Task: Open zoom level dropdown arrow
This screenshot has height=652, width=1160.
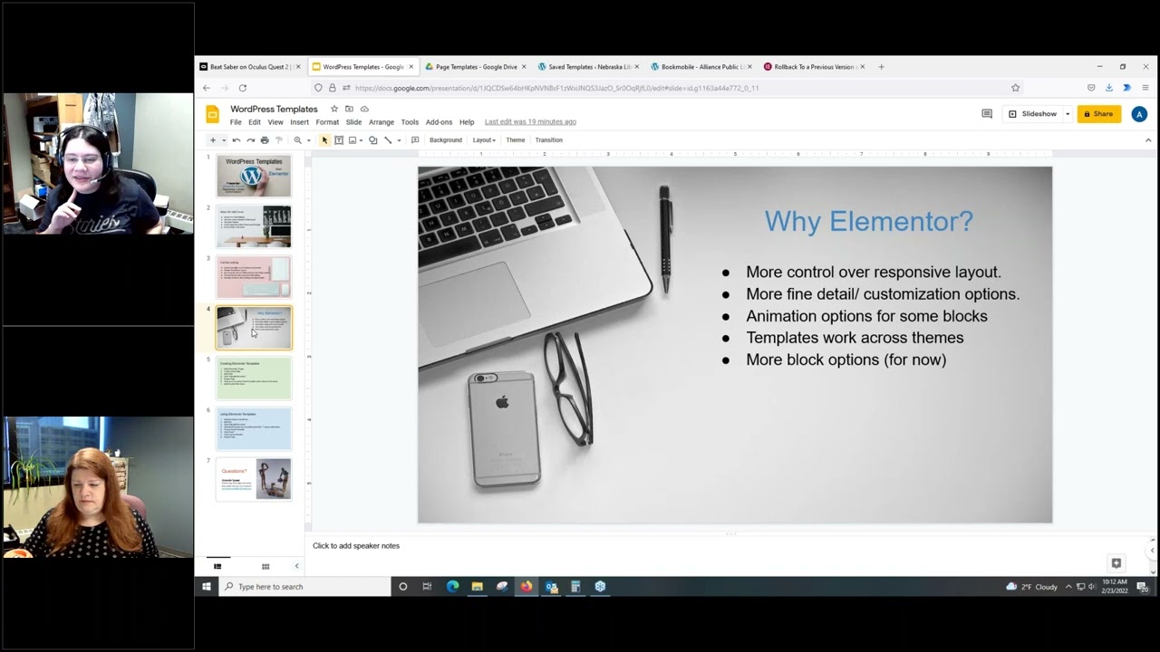Action: point(308,140)
